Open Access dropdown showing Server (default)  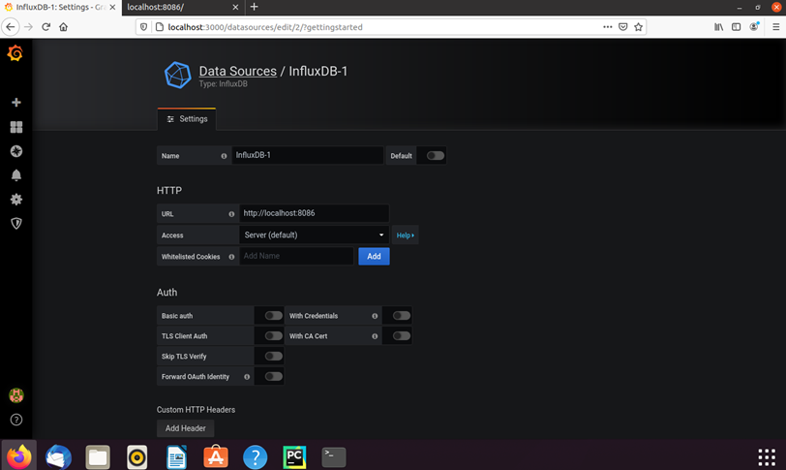(x=315, y=235)
